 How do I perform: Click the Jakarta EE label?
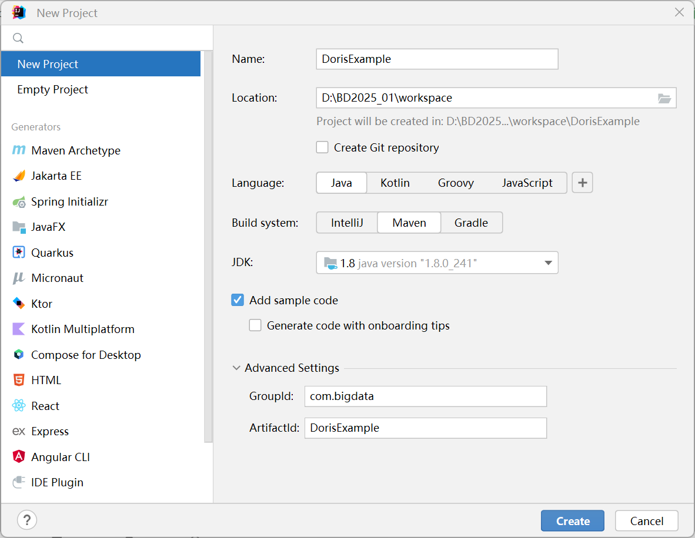56,176
